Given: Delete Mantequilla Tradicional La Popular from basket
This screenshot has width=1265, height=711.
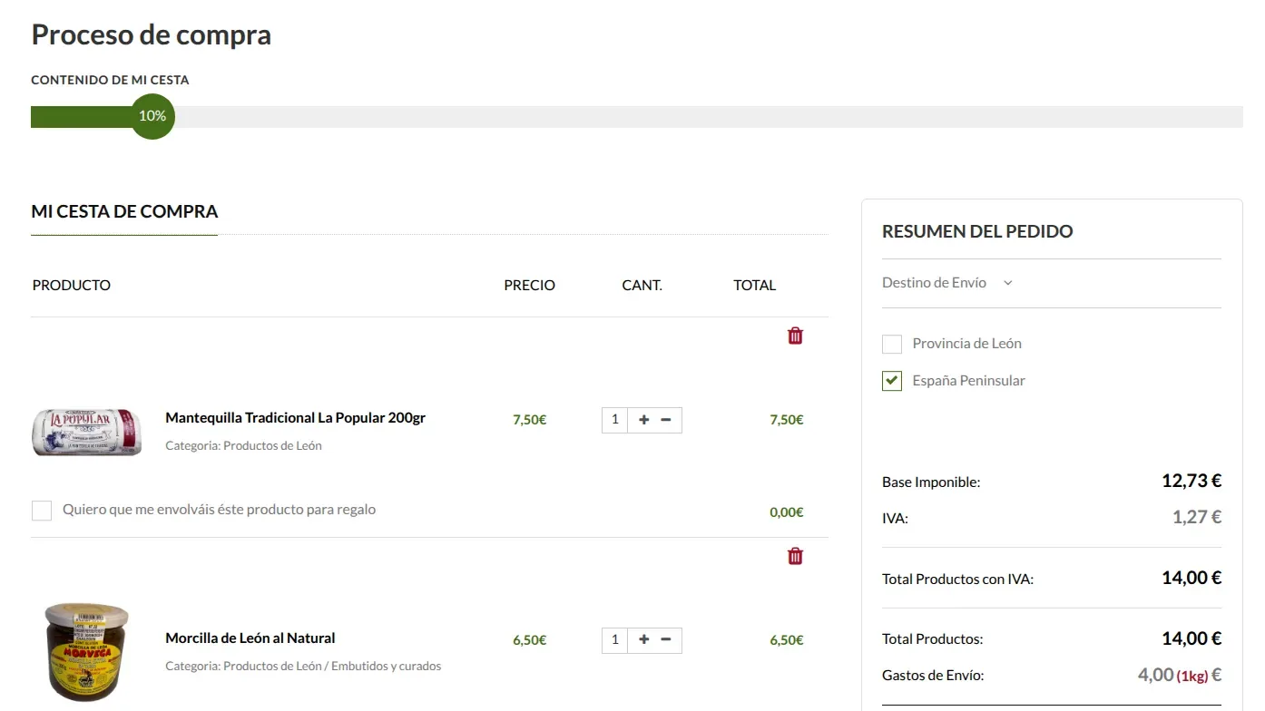Looking at the screenshot, I should tap(795, 336).
